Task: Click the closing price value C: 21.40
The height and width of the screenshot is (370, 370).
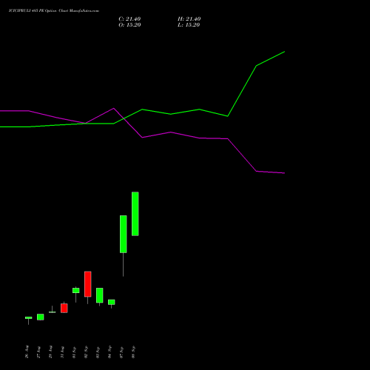Action: pyautogui.click(x=129, y=19)
